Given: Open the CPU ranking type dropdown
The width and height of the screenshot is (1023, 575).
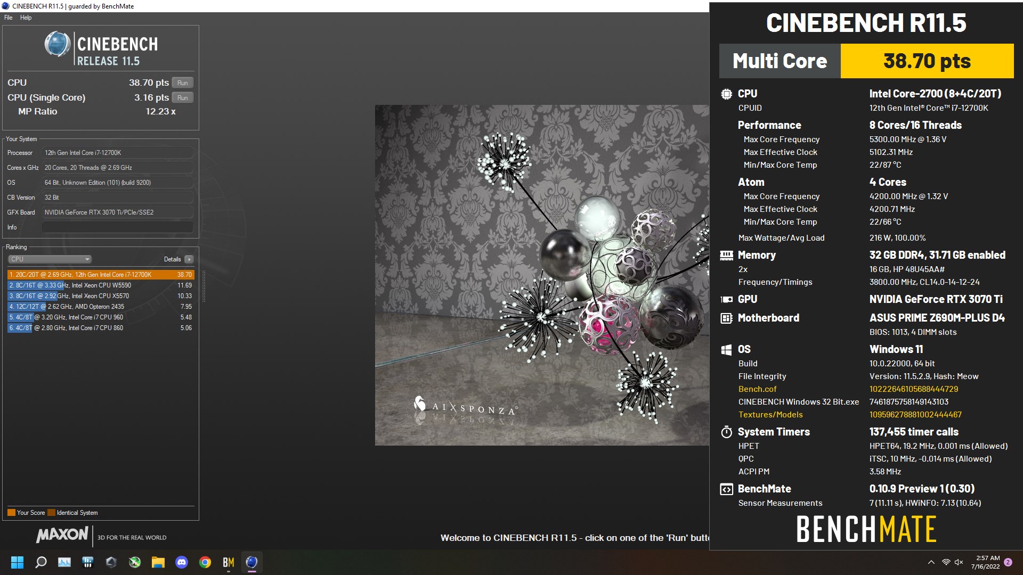Looking at the screenshot, I should tap(50, 259).
